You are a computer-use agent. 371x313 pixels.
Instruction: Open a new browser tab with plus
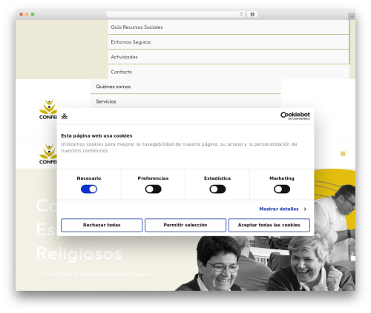[352, 16]
